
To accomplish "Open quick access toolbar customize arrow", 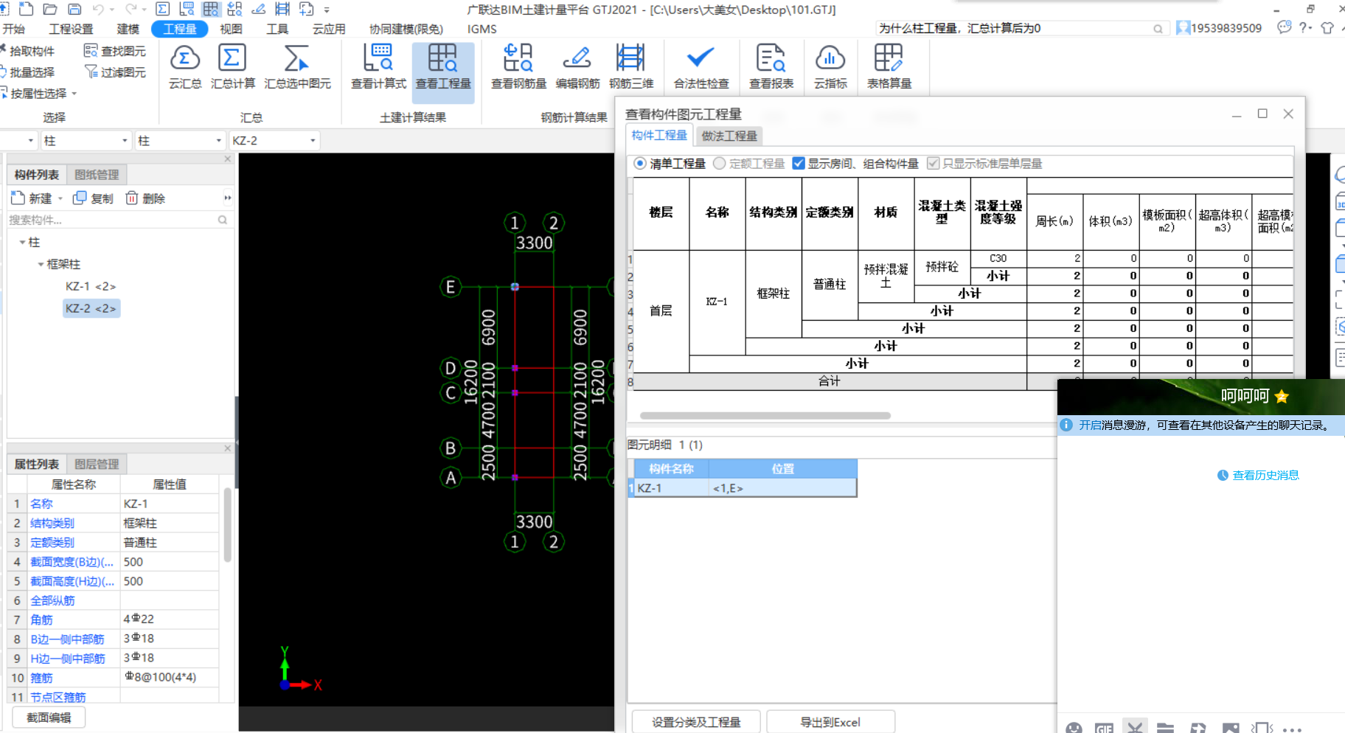I will point(327,10).
